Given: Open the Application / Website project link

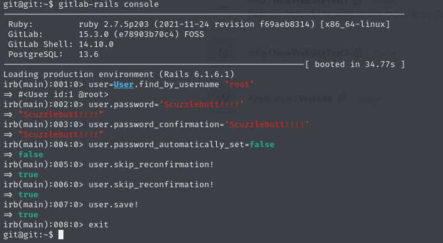Looking at the screenshot, I should [x=290, y=98].
